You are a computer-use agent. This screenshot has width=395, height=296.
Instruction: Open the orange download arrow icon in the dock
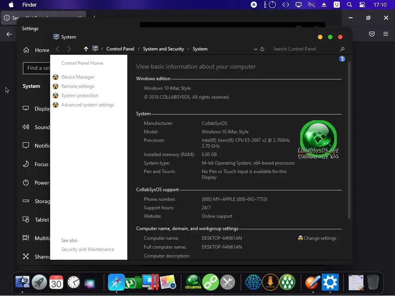tap(270, 282)
